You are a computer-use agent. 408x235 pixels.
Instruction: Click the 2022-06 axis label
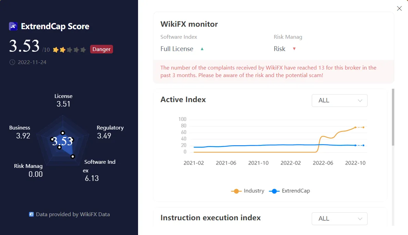tap(323, 163)
